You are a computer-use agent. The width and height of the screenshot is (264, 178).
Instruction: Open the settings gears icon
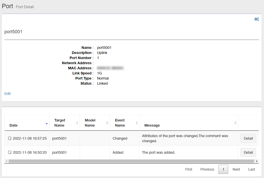pyautogui.click(x=256, y=19)
